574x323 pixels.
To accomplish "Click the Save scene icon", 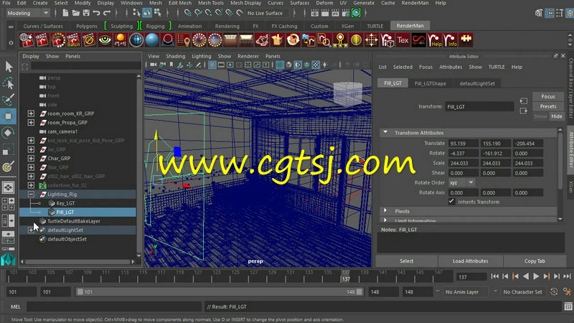I will click(86, 13).
